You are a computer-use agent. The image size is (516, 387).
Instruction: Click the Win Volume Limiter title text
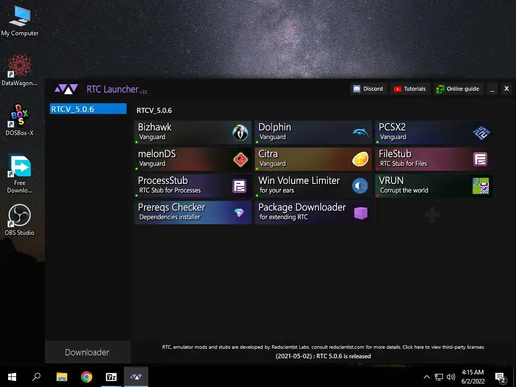tap(299, 180)
